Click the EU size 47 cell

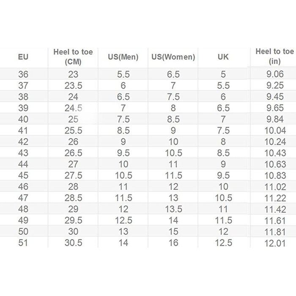click(24, 198)
